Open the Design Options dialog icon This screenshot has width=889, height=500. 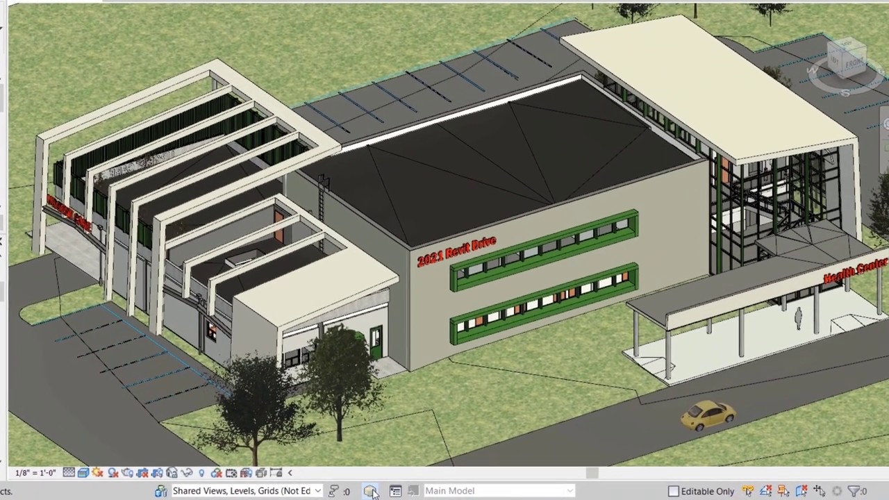click(395, 491)
